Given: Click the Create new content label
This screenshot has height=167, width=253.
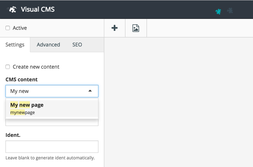Looking at the screenshot, I should [x=36, y=67].
